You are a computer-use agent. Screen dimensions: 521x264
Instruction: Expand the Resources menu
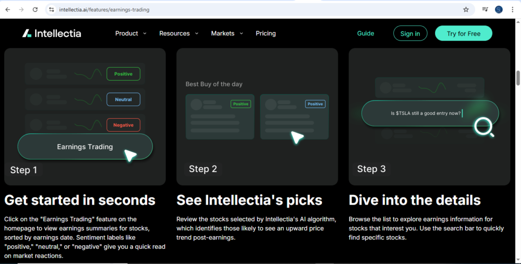pos(179,33)
